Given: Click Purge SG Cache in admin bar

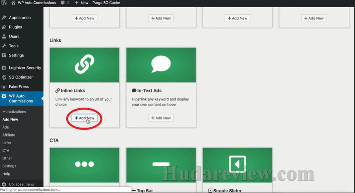Looking at the screenshot, I should click(106, 3).
